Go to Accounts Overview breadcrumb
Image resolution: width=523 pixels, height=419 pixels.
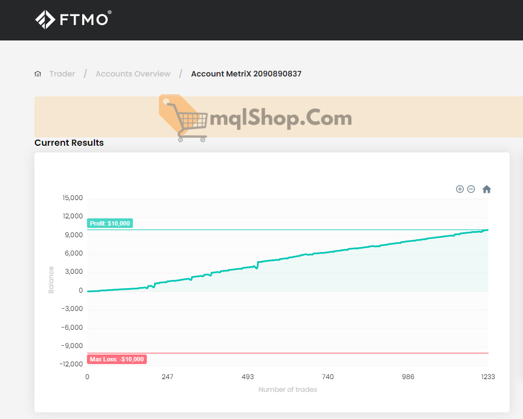[x=133, y=74]
